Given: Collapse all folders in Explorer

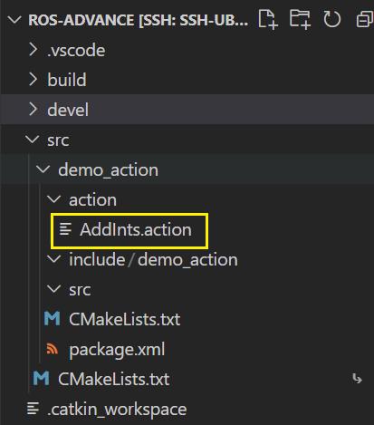Looking at the screenshot, I should (365, 20).
